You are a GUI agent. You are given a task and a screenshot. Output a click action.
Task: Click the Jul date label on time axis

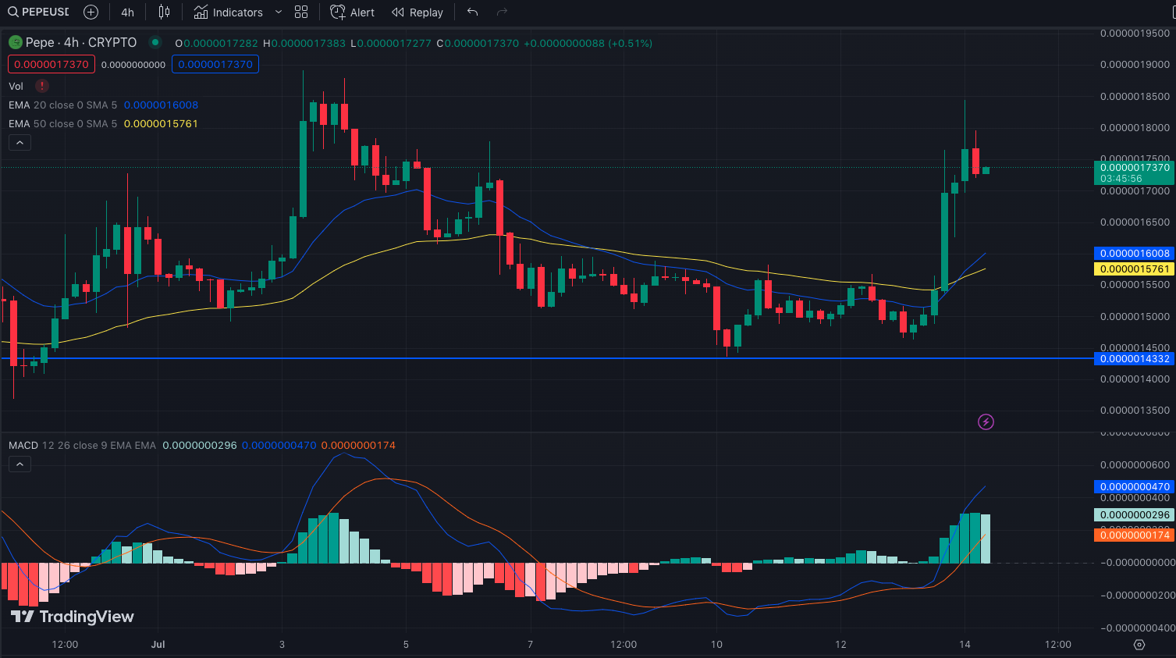tap(158, 644)
